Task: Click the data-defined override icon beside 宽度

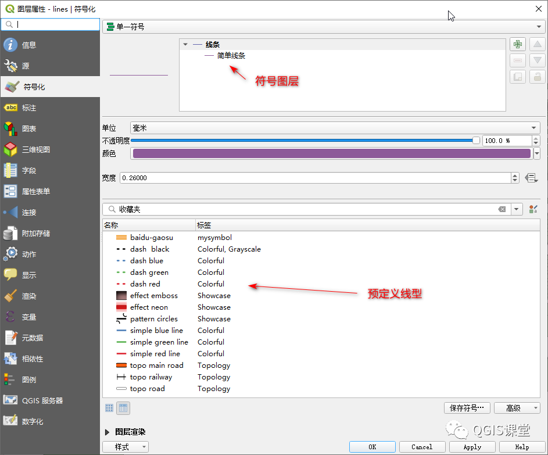Action: point(531,177)
